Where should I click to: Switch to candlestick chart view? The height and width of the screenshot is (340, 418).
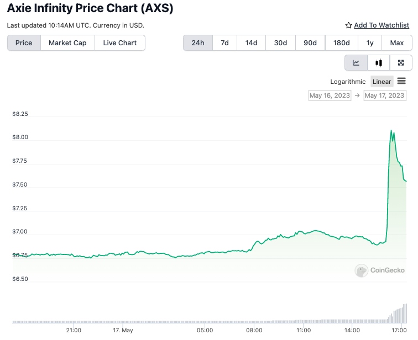point(379,63)
